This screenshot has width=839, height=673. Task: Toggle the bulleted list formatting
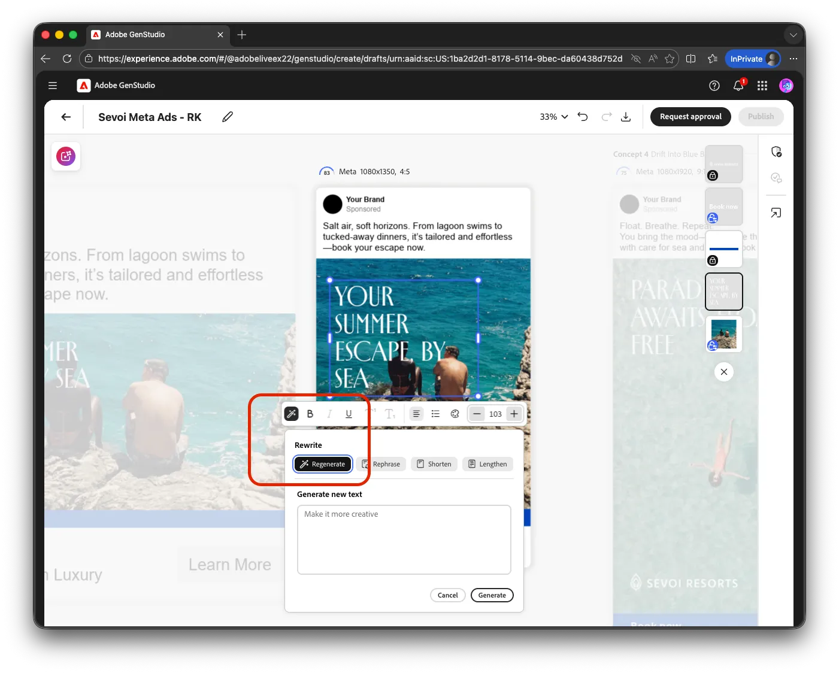click(x=435, y=414)
